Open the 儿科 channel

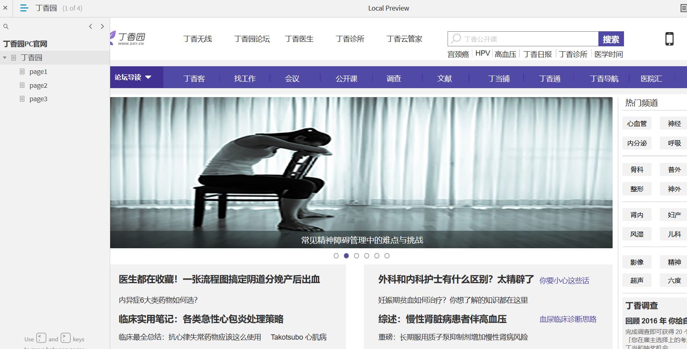click(674, 234)
